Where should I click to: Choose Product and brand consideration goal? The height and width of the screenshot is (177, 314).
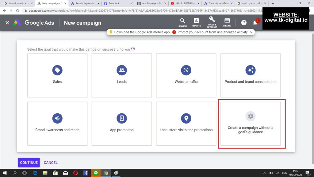click(x=251, y=75)
